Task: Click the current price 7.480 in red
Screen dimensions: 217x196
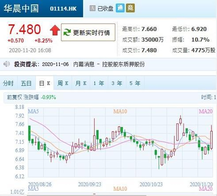Action: [x=24, y=29]
